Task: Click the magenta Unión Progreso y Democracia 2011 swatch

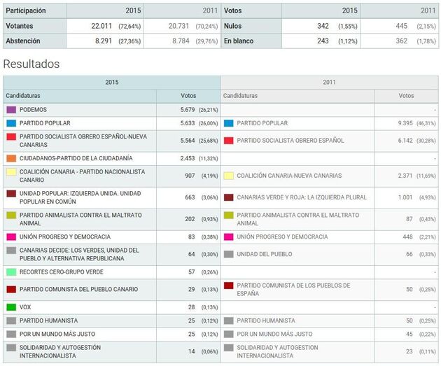Action: 228,237
